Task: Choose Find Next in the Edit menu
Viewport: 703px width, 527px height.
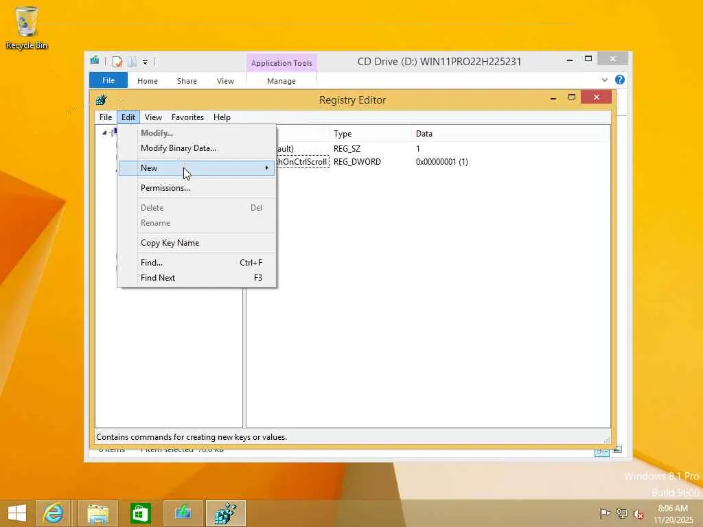Action: [x=197, y=278]
